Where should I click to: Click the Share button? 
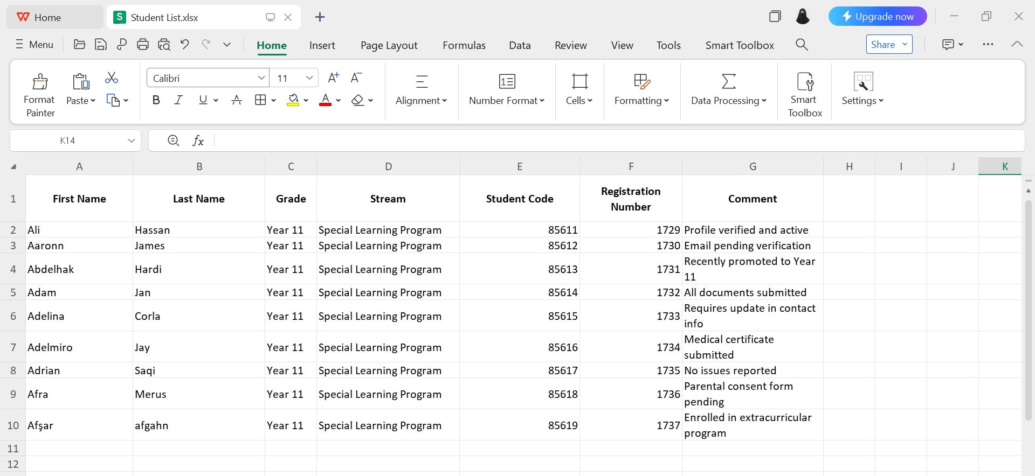click(x=883, y=45)
